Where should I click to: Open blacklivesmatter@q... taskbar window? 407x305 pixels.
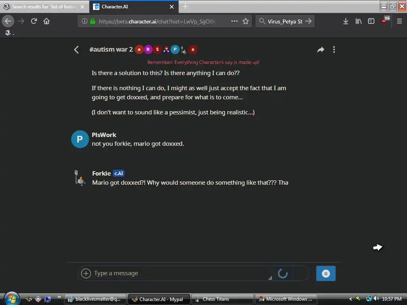coord(95,299)
